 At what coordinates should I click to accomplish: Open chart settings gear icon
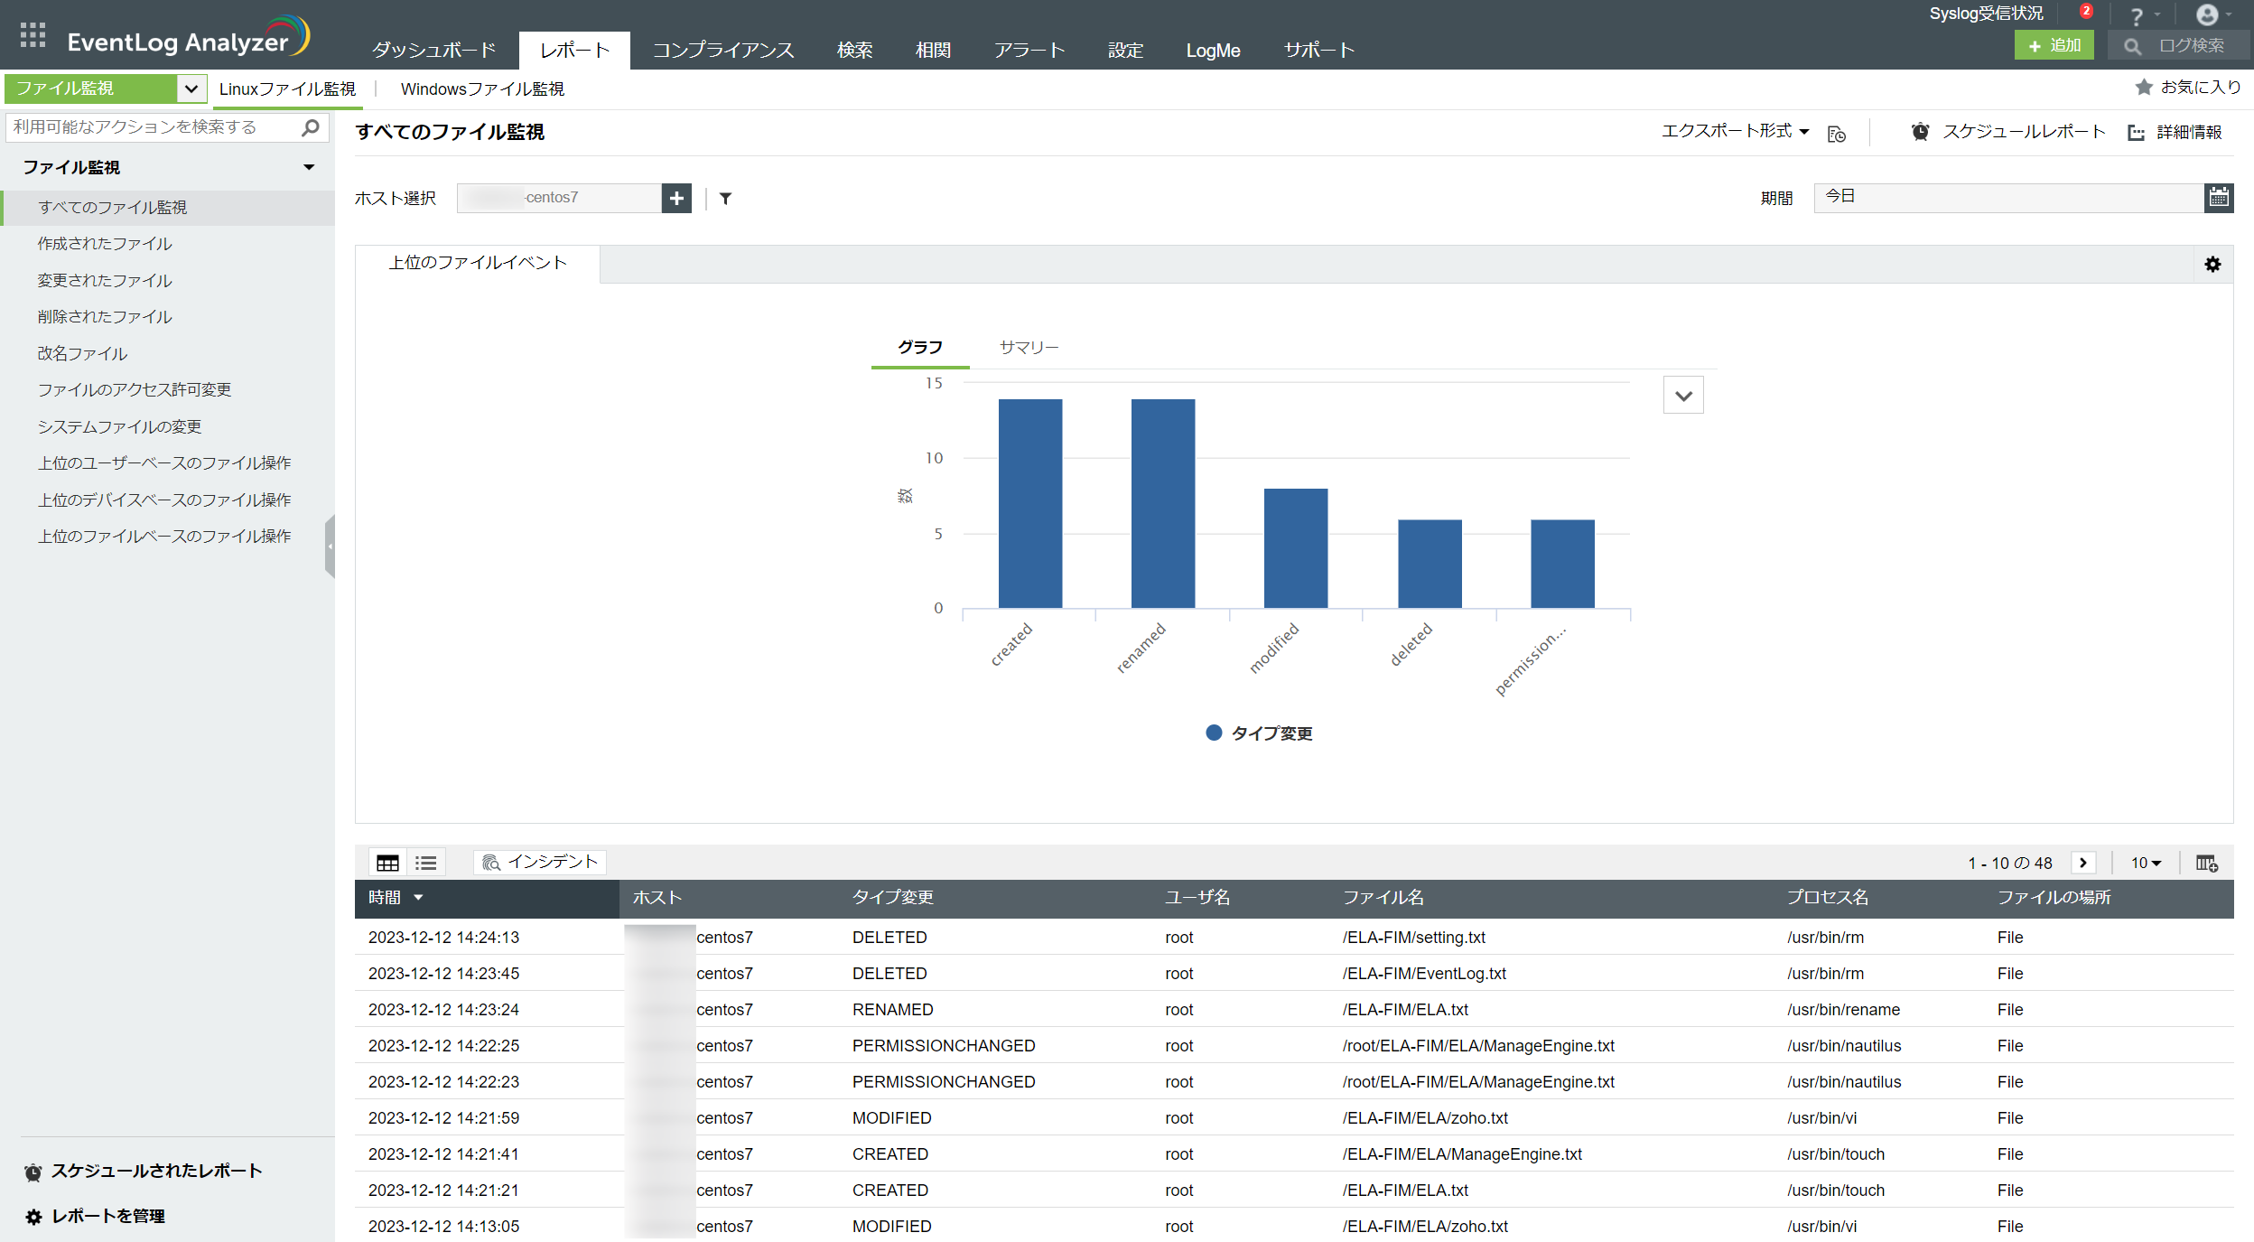(x=2212, y=265)
